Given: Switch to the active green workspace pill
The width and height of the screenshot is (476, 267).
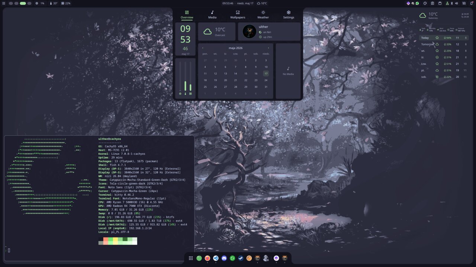Looking at the screenshot, I should coord(23,3).
